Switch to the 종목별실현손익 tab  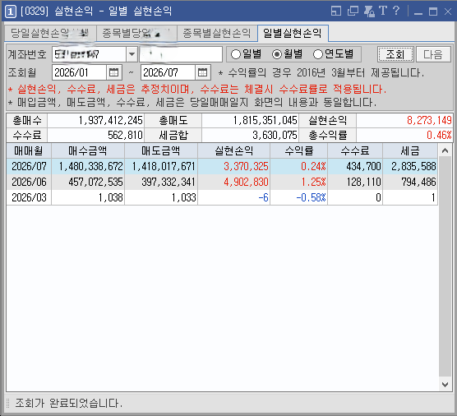(x=217, y=33)
